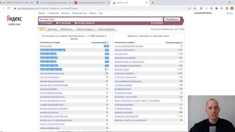Open 'монтаж окон видео' query link
The height and width of the screenshot is (132, 235).
(x=49, y=112)
